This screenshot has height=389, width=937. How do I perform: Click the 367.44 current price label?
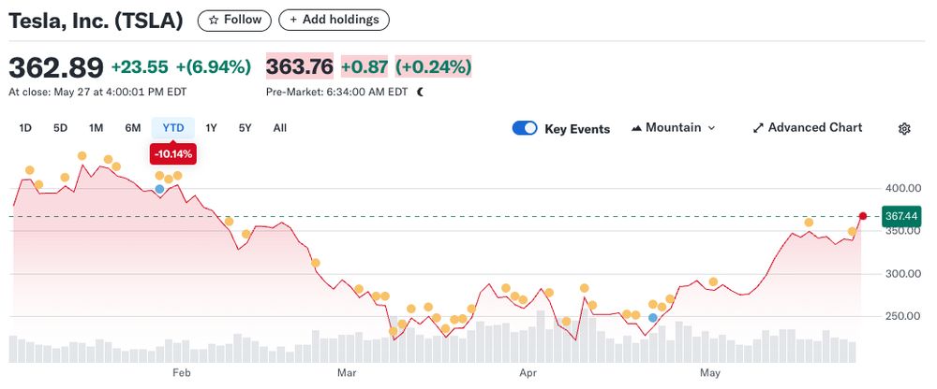coord(903,216)
